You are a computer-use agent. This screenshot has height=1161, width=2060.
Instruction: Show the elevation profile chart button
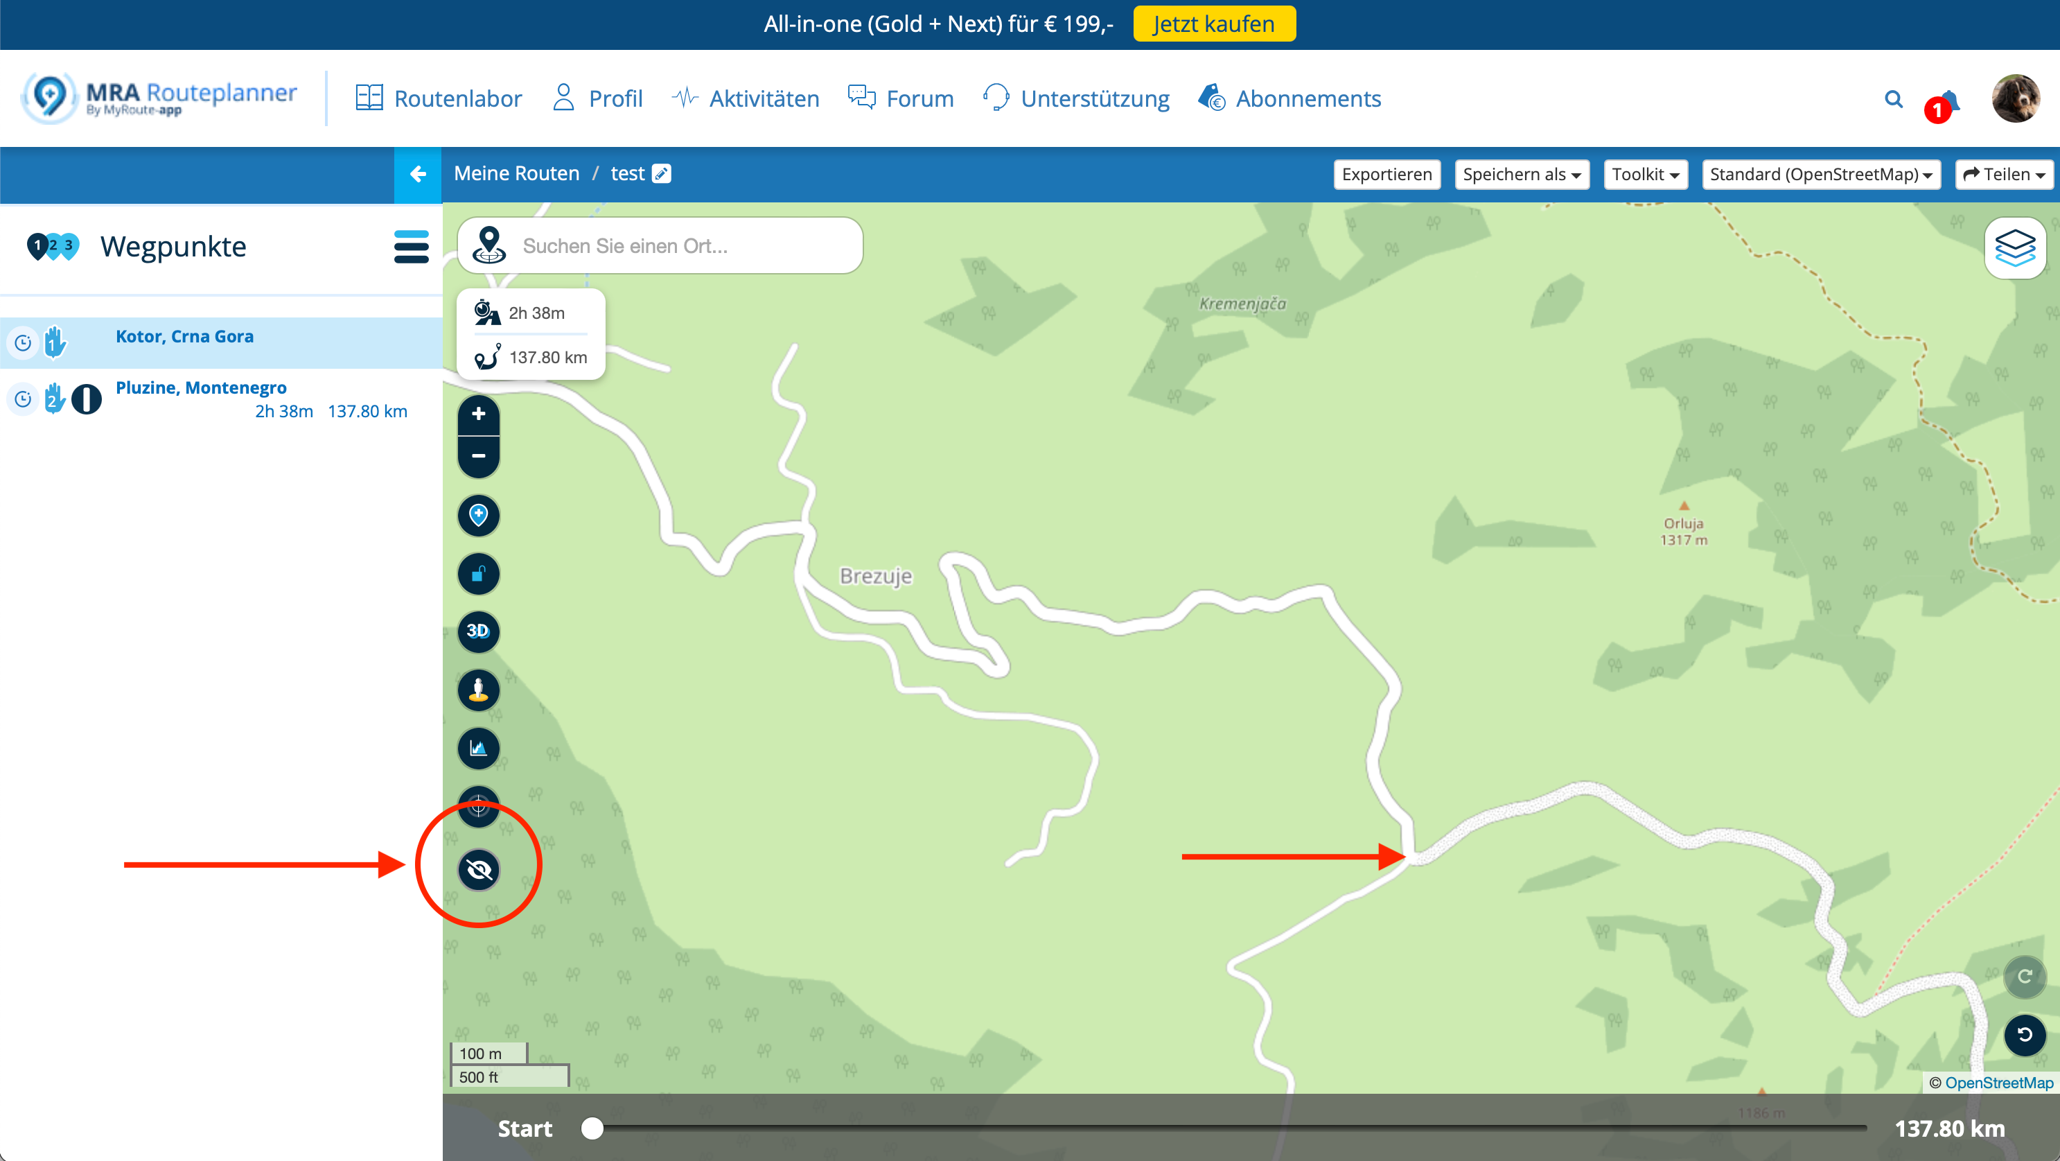tap(478, 748)
